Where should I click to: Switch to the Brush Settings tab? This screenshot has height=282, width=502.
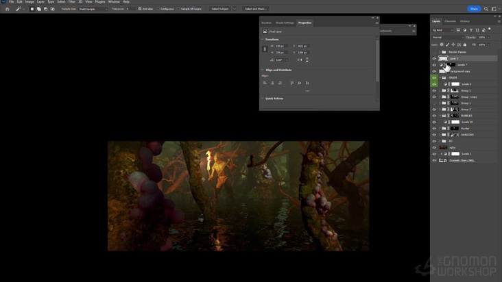[285, 23]
